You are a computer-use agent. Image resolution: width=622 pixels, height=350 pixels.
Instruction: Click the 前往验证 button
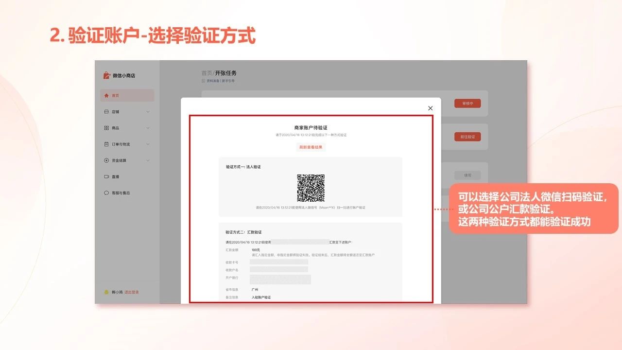pos(467,137)
